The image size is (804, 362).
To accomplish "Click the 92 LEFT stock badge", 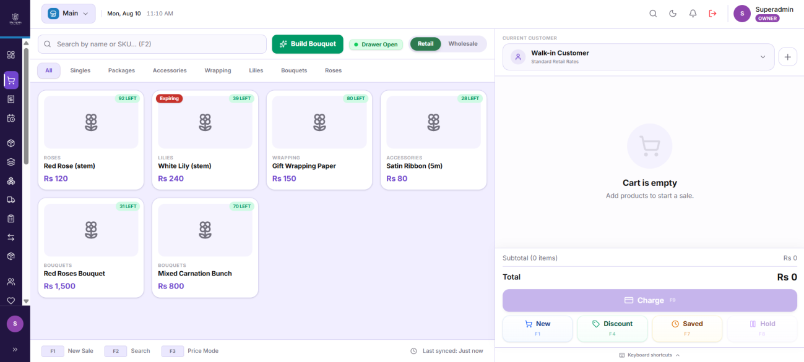I will (x=128, y=98).
